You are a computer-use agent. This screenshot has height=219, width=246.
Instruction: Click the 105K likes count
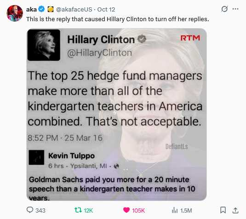click(x=138, y=210)
